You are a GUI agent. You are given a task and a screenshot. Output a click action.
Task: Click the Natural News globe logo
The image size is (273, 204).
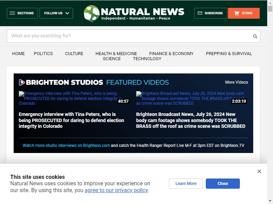[x=91, y=13]
